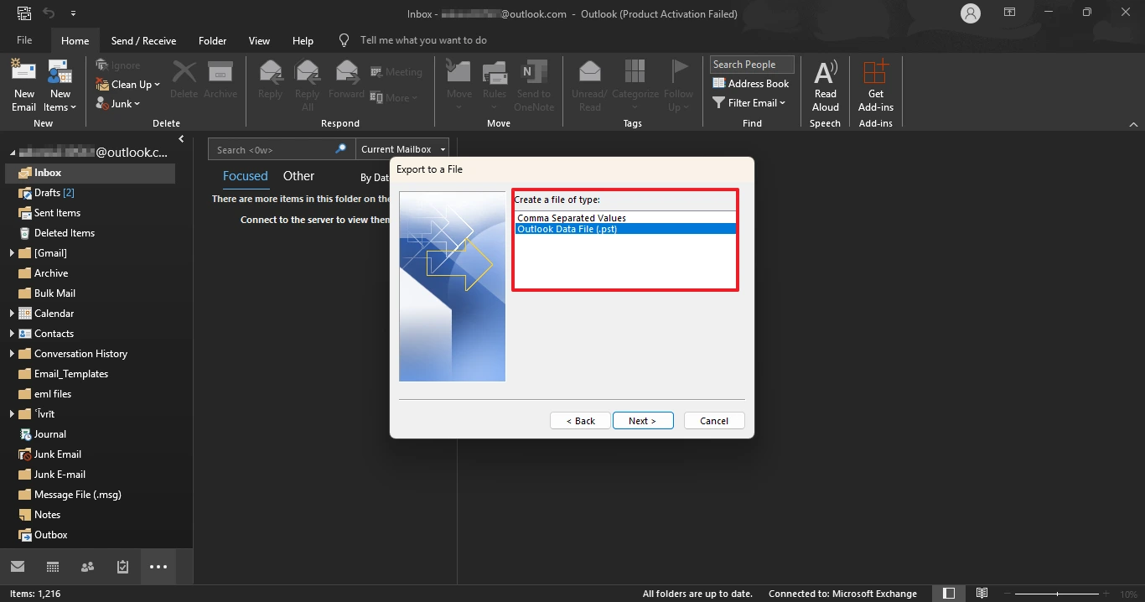1145x602 pixels.
Task: Switch to the Send / Receive ribbon tab
Action: 142,39
